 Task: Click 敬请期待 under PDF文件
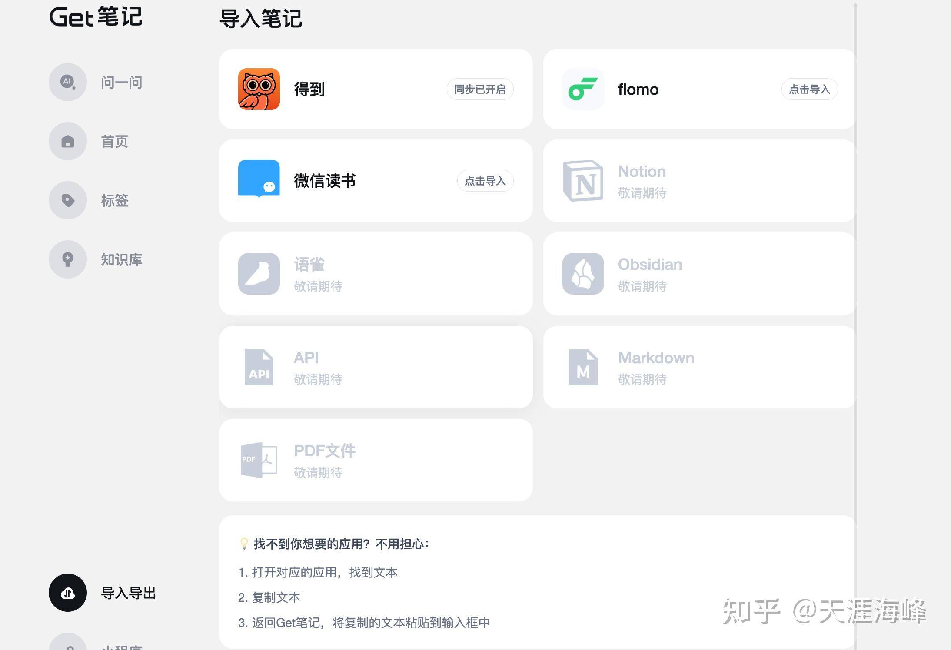pos(318,472)
